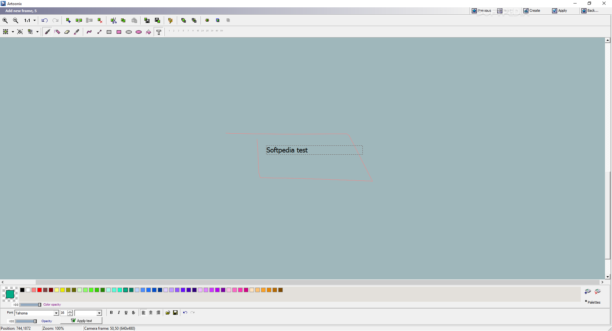This screenshot has height=331, width=612.
Task: Select the straight line tool
Action: click(x=99, y=32)
